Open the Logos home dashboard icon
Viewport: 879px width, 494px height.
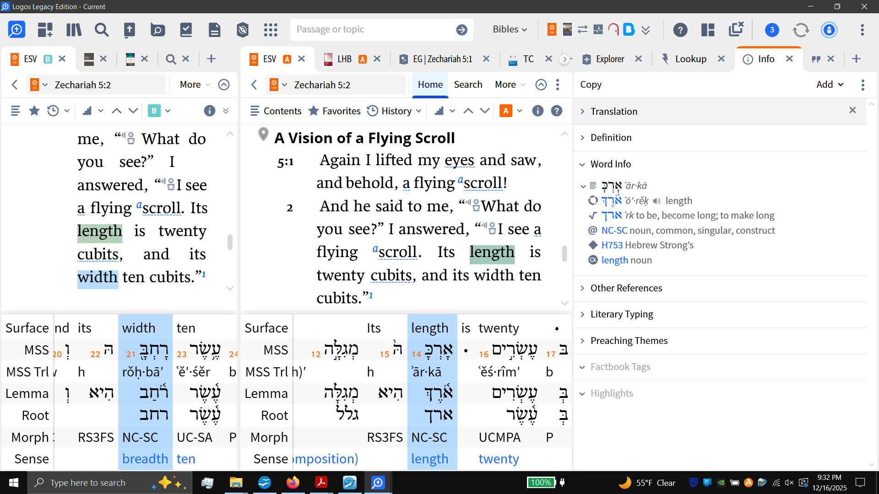coord(16,30)
